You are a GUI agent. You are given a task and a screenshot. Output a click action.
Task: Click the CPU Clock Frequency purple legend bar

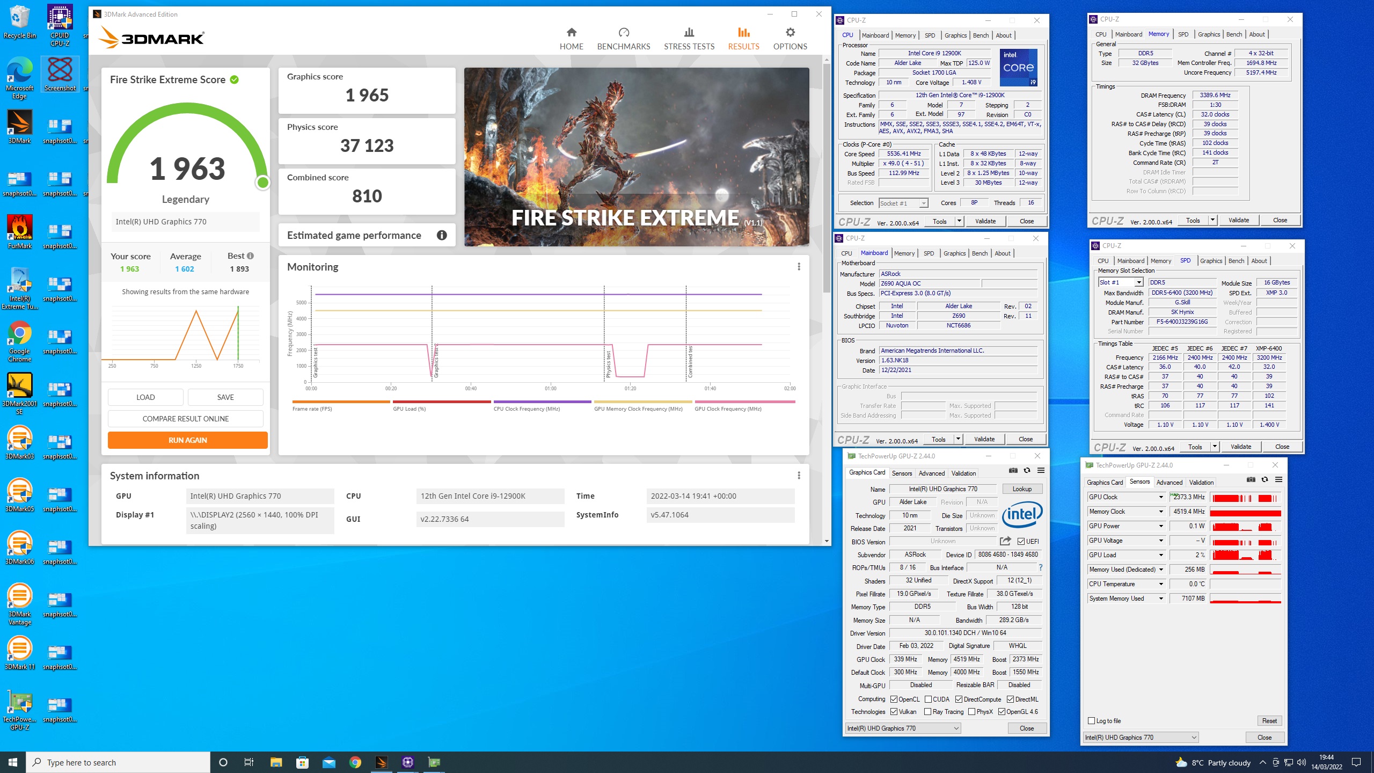coord(542,402)
